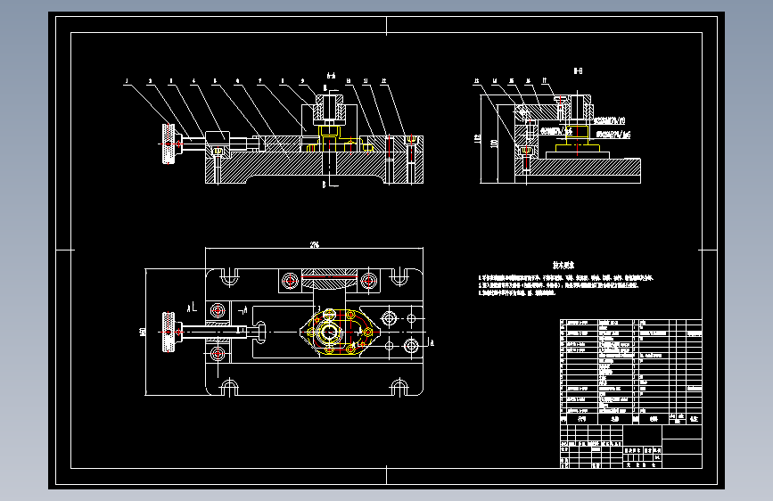Pick the upper-left U-slot of base plate
The height and width of the screenshot is (501, 773).
(229, 276)
